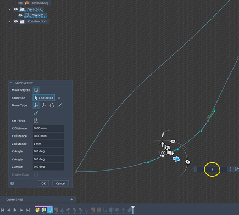Image resolution: width=239 pixels, height=215 pixels.
Task: Choose the Translate move type icon
Action: tap(44, 105)
